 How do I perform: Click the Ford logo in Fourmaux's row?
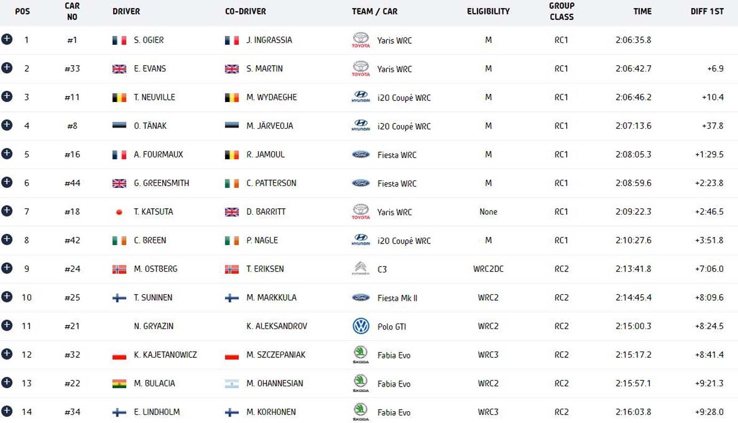click(x=361, y=154)
